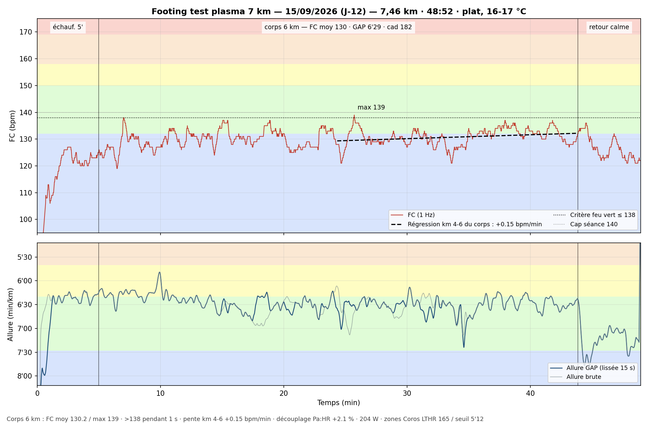The height and width of the screenshot is (423, 648).
Task: Click the pace axis tick label "7'30"
Action: tap(25, 352)
